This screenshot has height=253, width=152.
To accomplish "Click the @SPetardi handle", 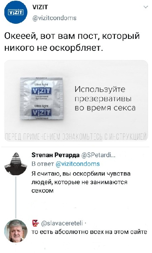I will 98,155.
